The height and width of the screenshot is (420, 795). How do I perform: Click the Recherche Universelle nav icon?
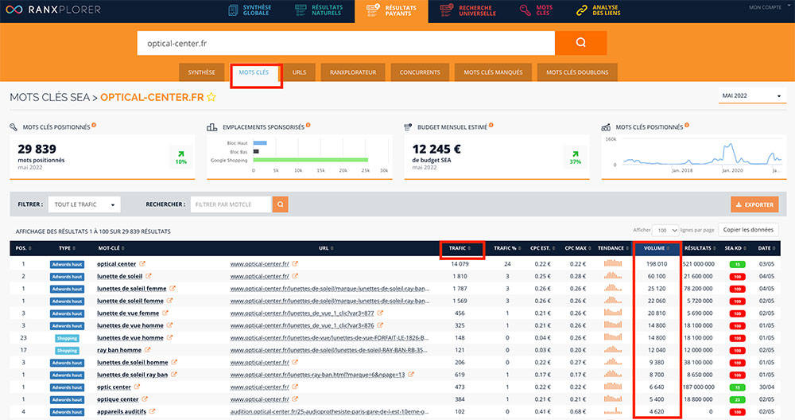coord(446,10)
